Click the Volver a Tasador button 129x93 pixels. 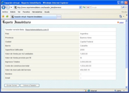coord(30,86)
